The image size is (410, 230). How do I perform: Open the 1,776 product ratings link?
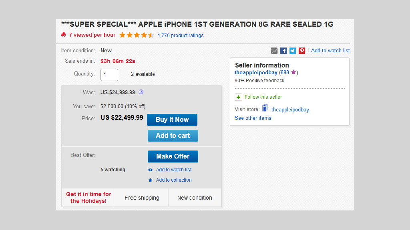(x=181, y=36)
